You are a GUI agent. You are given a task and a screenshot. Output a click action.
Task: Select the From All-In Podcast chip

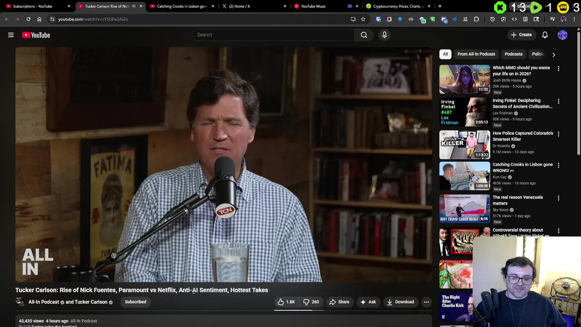click(476, 54)
